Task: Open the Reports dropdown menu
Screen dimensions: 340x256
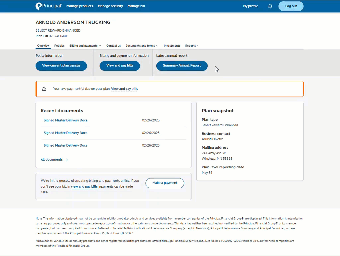Action: pos(192,46)
